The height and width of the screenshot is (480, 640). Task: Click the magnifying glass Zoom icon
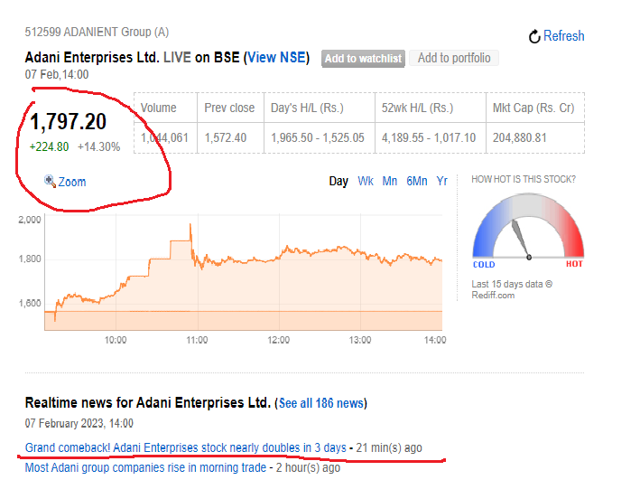[x=50, y=181]
